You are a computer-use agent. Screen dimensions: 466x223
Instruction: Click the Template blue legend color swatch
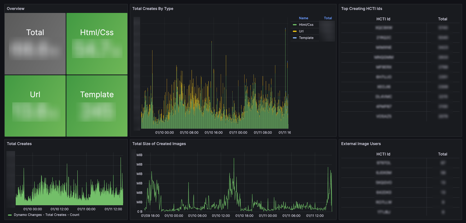(295, 38)
